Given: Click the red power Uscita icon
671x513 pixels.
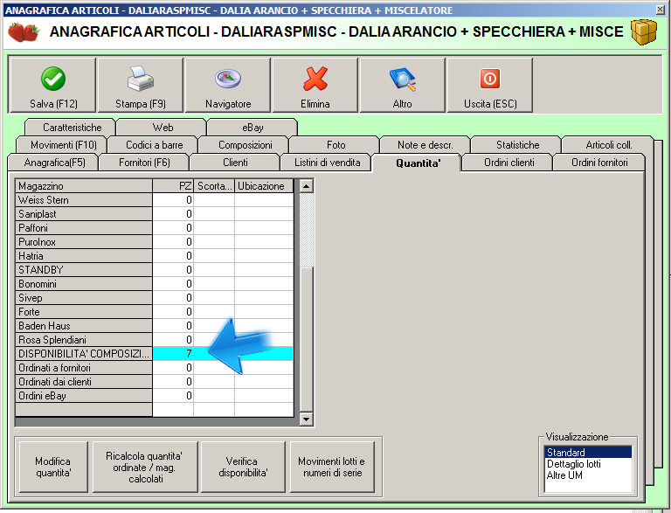Looking at the screenshot, I should 490,79.
